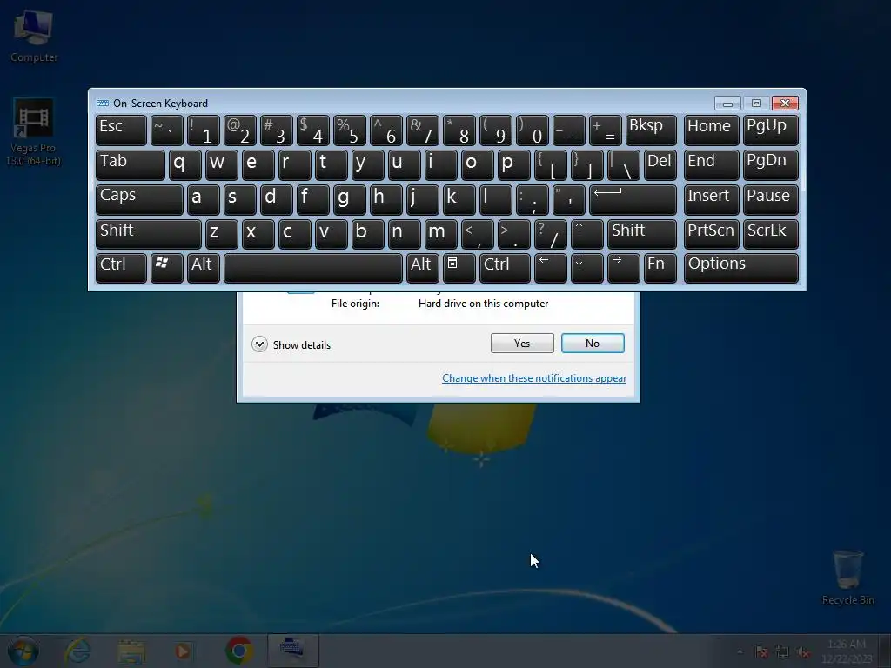891x668 pixels.
Task: Toggle the right Ctrl key
Action: point(505,268)
